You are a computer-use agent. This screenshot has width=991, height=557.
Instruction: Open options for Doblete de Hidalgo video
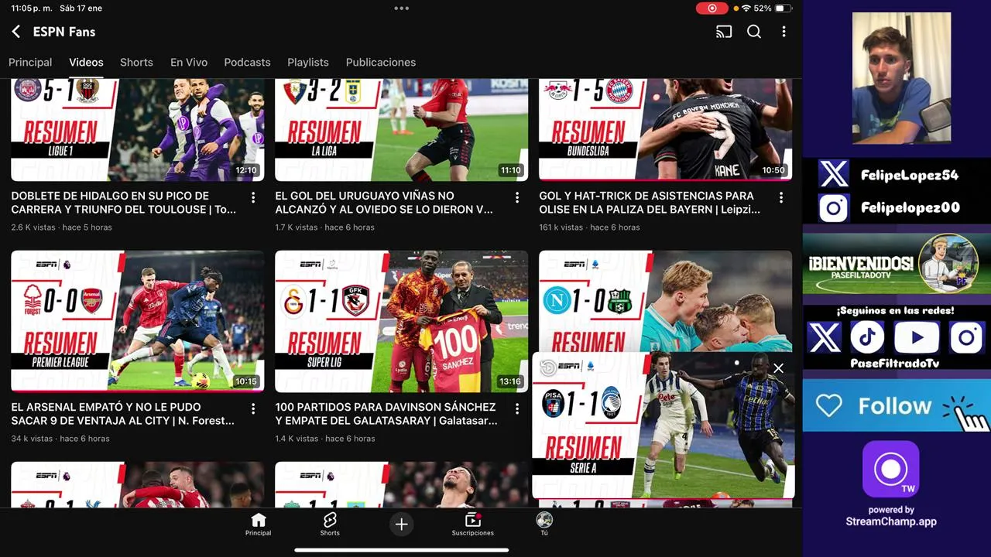(x=253, y=198)
